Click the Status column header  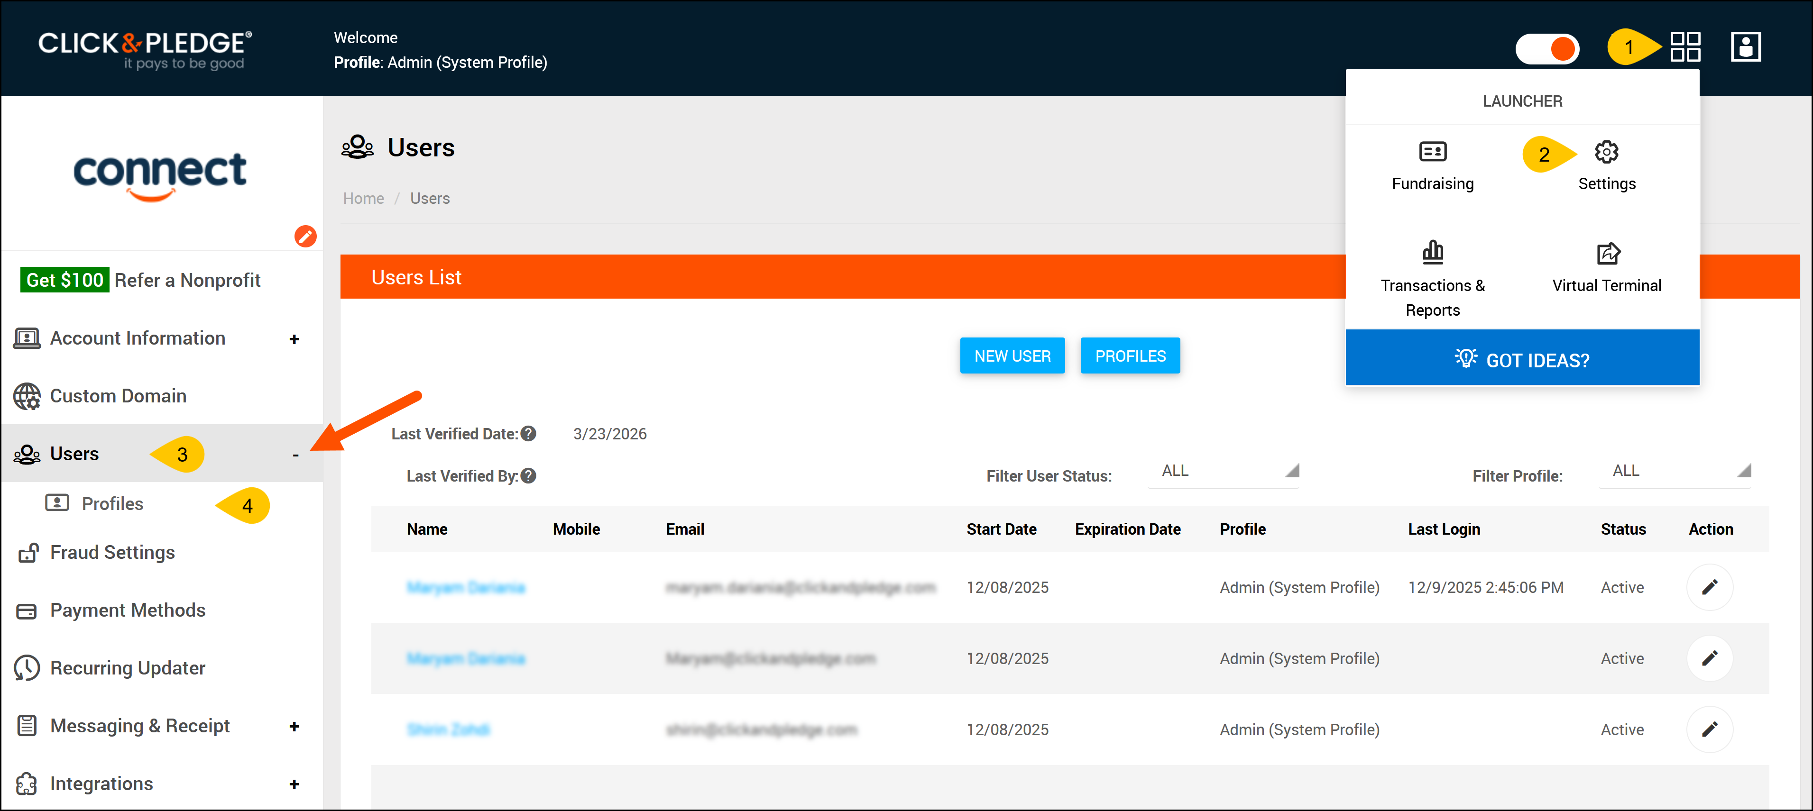(x=1623, y=529)
